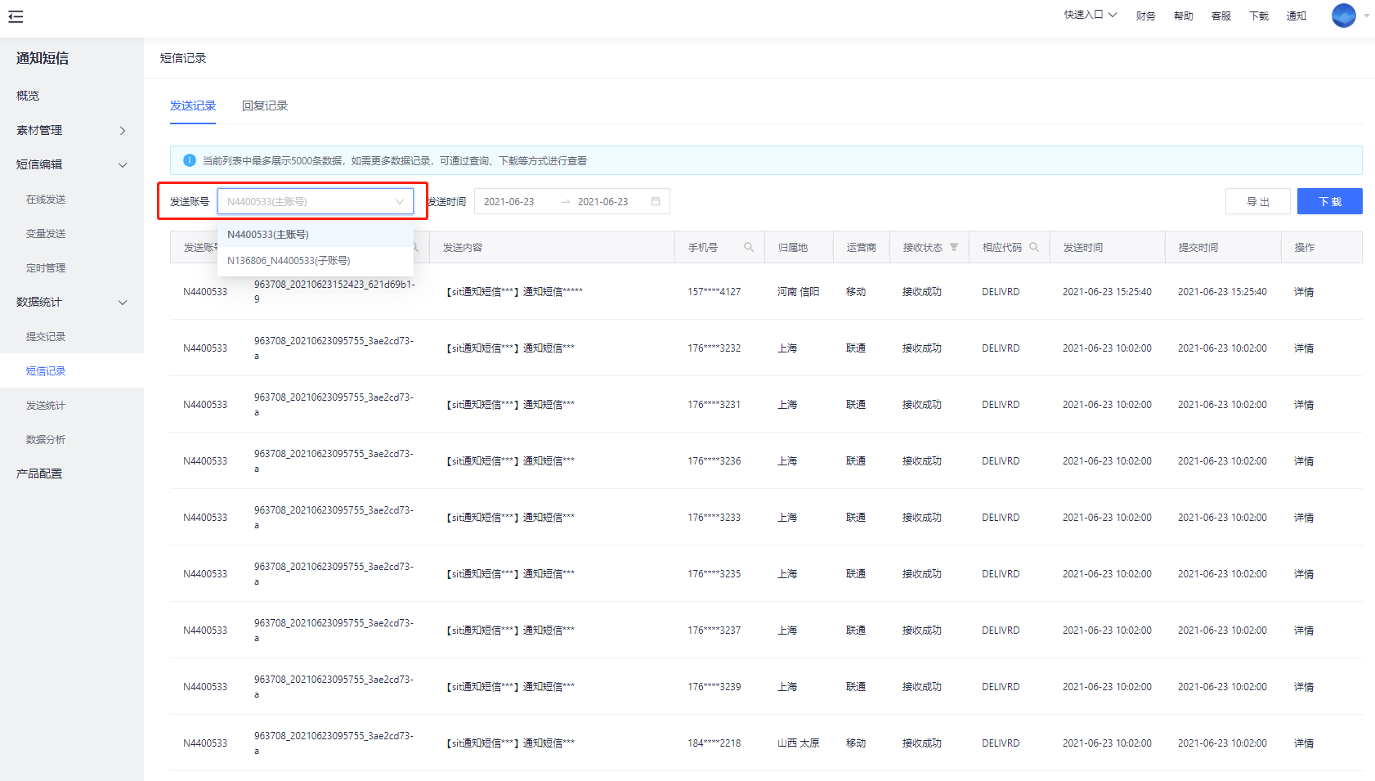Click the blue info icon in the notice banner
1375x781 pixels.
click(x=189, y=160)
